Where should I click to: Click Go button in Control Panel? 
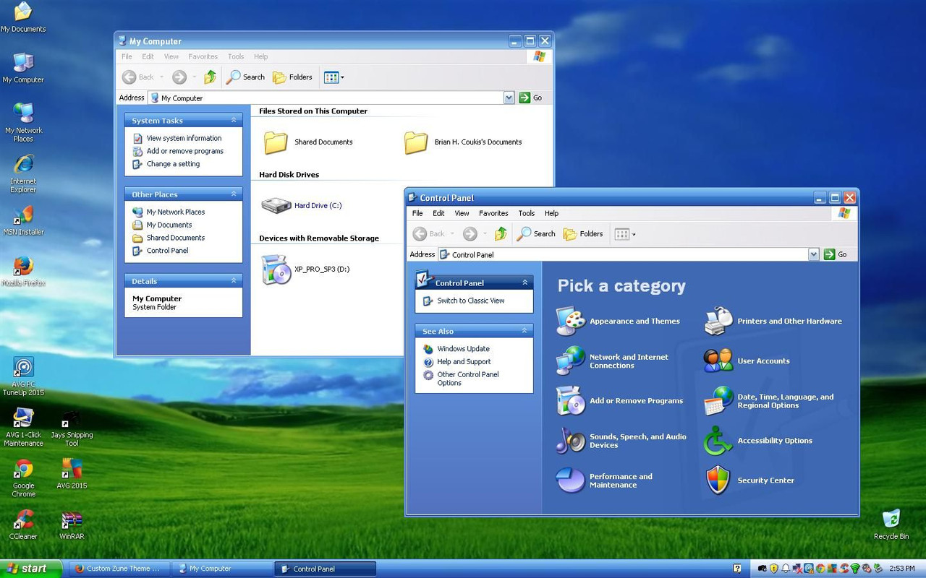836,254
